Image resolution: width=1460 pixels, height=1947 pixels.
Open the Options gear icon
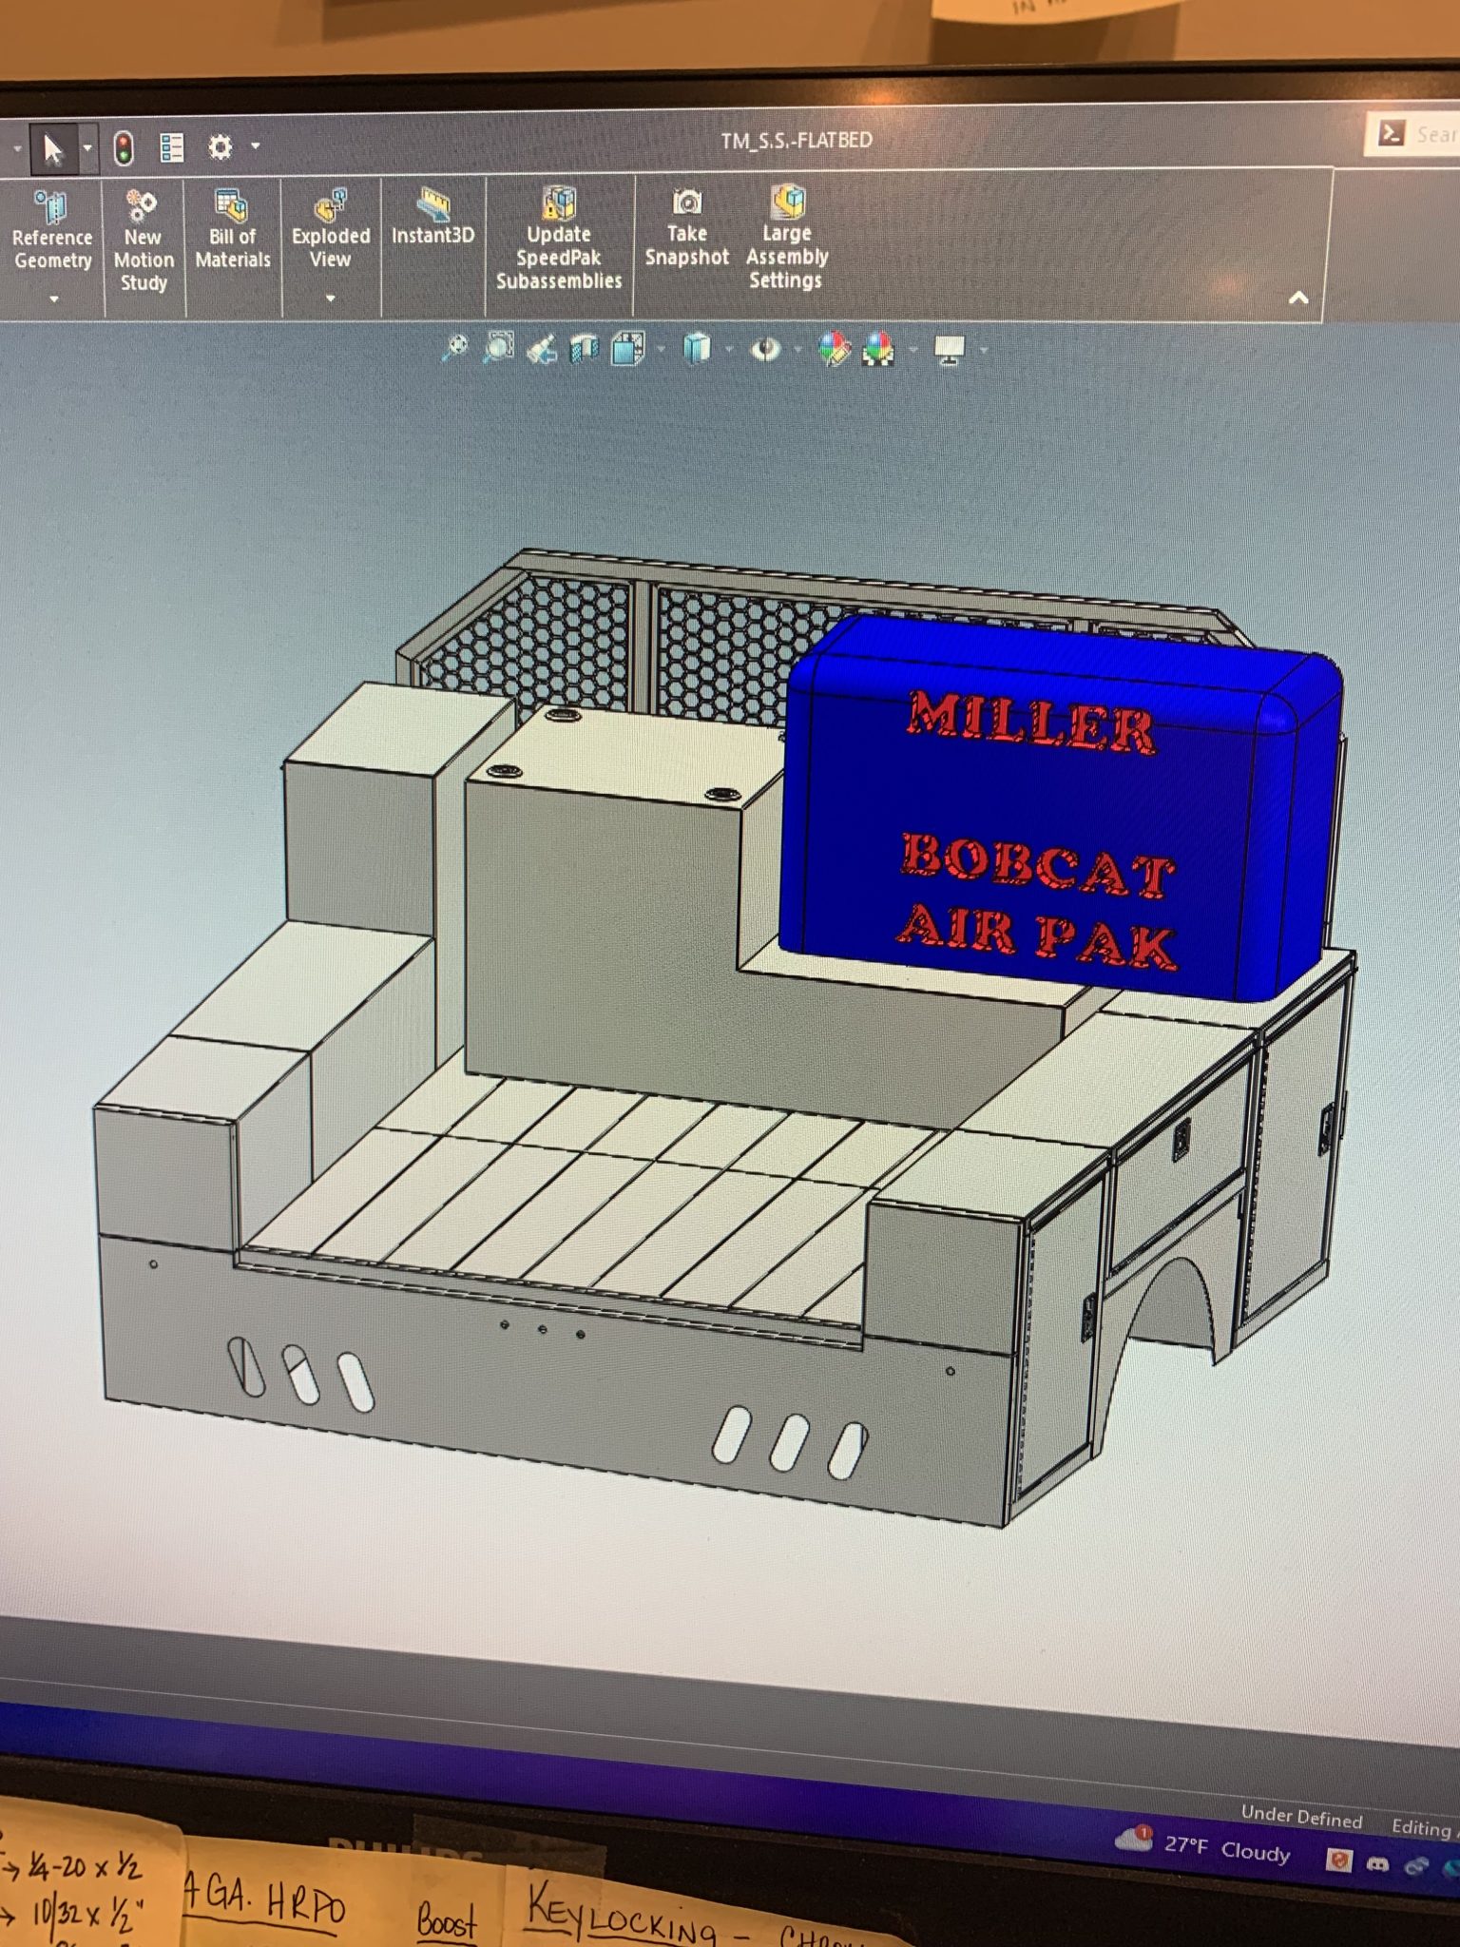click(x=221, y=146)
